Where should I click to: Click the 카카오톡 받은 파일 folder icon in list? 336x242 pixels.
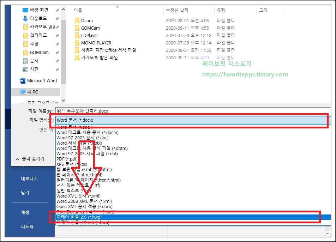coord(77,58)
